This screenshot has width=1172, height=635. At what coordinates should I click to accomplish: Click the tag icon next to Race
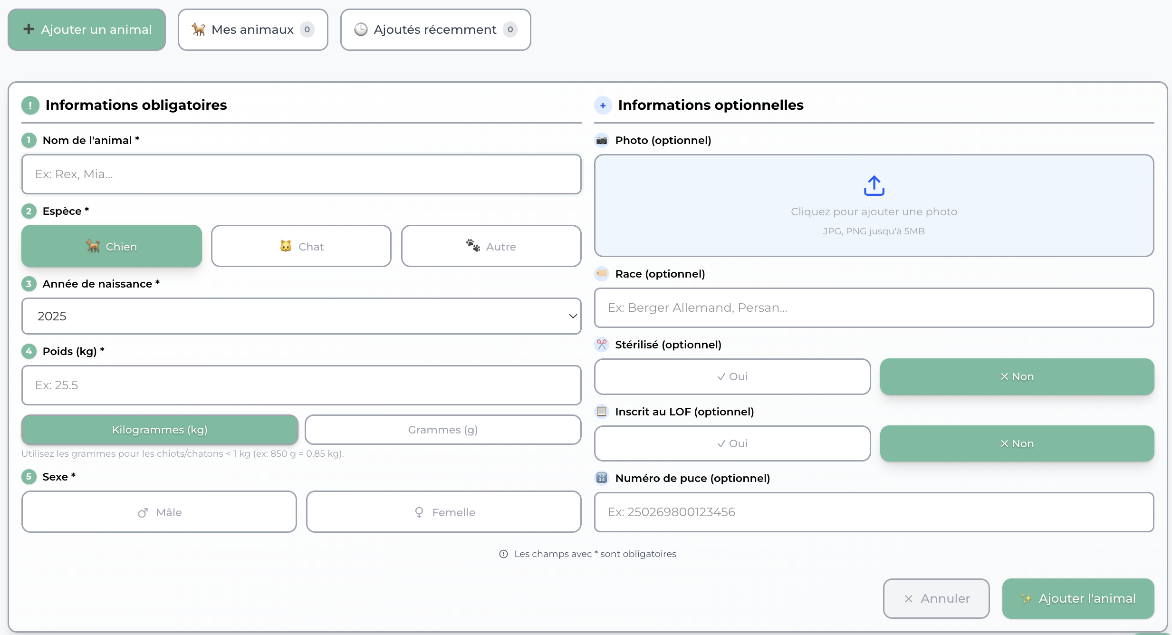(602, 273)
